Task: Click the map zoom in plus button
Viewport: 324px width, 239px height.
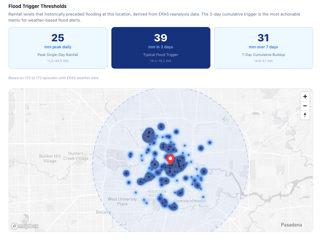Action: coord(305,97)
